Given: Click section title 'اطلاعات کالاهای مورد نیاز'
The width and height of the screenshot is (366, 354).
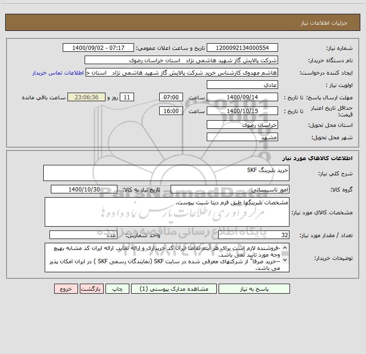Looking at the screenshot, I should [317, 158].
